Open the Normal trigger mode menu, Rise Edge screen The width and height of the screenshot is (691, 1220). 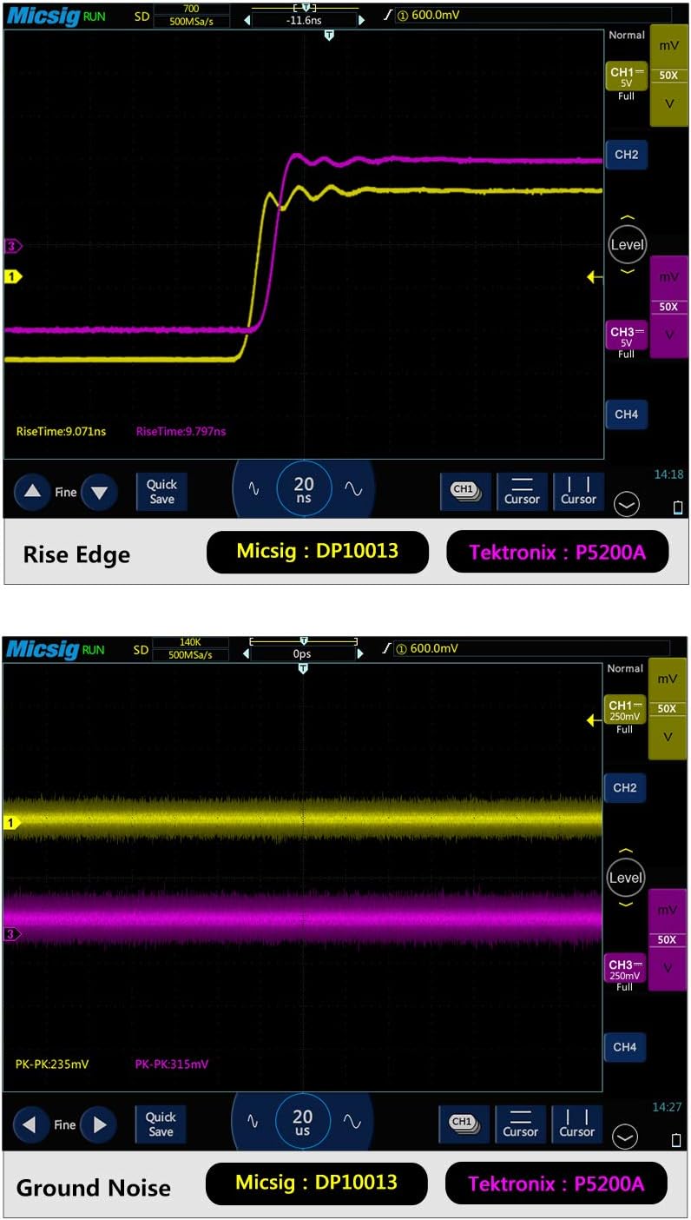click(x=627, y=36)
